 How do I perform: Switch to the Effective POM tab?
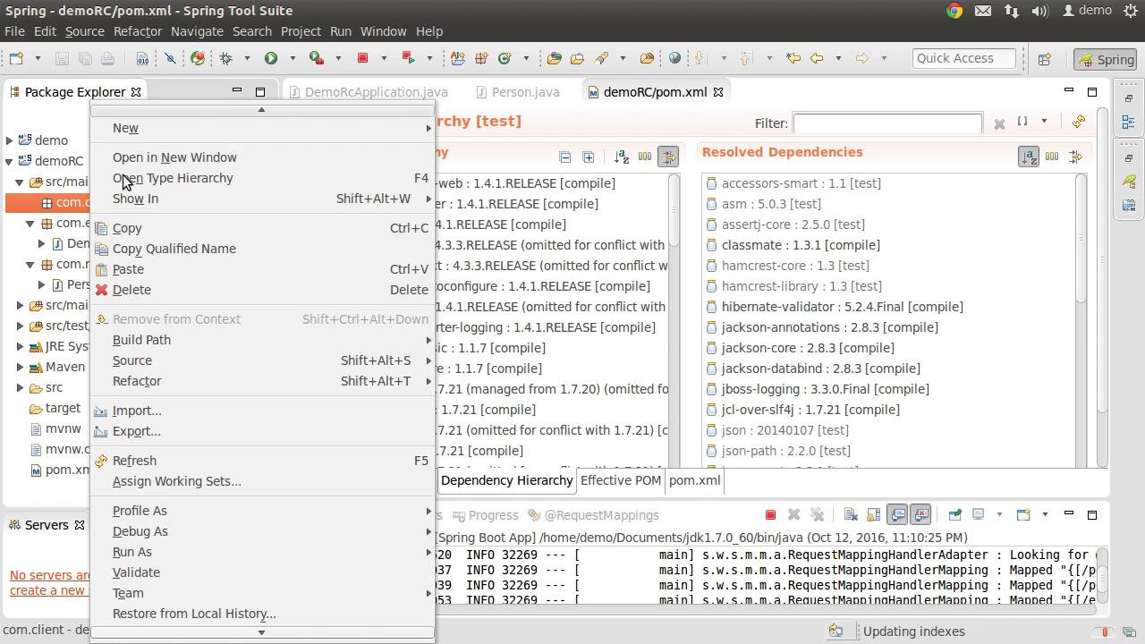621,480
